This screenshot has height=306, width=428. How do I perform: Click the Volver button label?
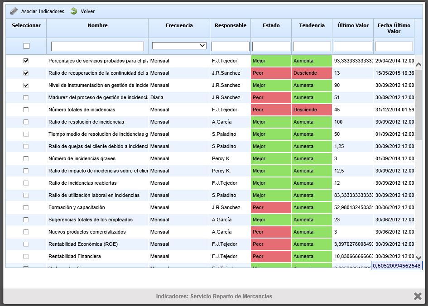pyautogui.click(x=88, y=11)
